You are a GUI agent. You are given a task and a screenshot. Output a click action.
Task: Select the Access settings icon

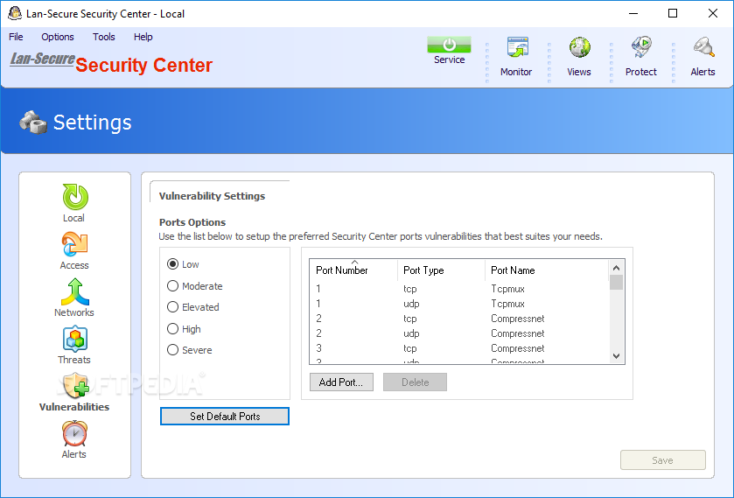[74, 244]
